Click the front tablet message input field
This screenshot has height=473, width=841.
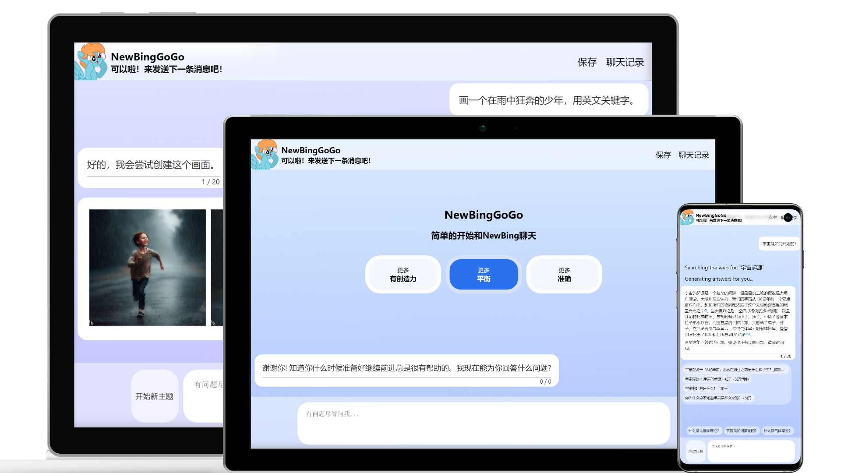click(x=483, y=423)
